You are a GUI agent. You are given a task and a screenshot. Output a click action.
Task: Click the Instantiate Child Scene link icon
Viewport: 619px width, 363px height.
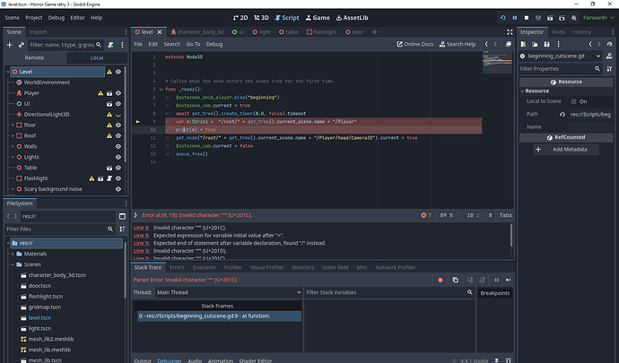(22, 45)
